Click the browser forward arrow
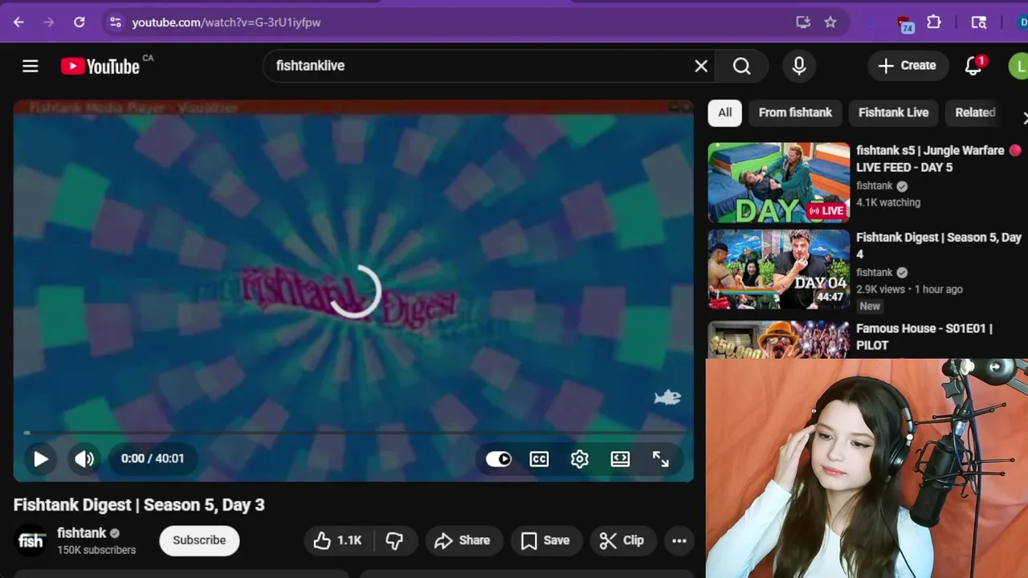The height and width of the screenshot is (578, 1028). [49, 22]
